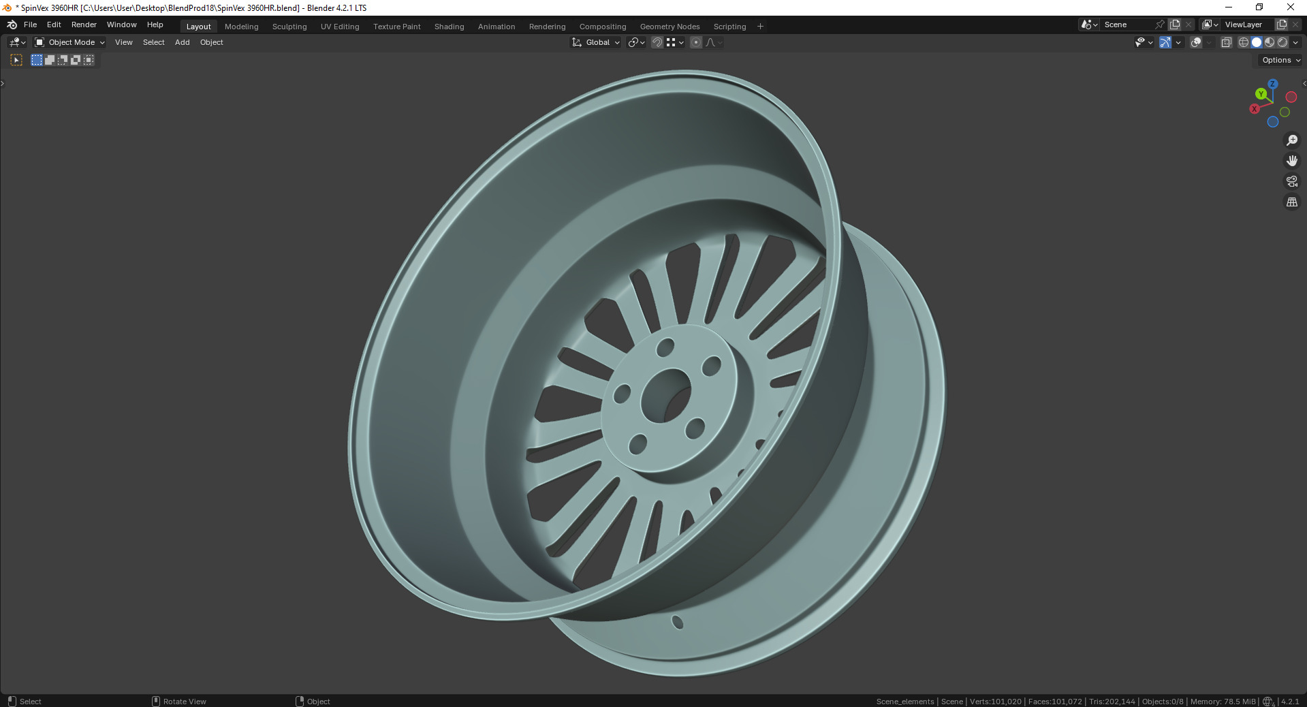Switch to the Geometry Nodes workspace tab
This screenshot has width=1307, height=707.
tap(670, 27)
